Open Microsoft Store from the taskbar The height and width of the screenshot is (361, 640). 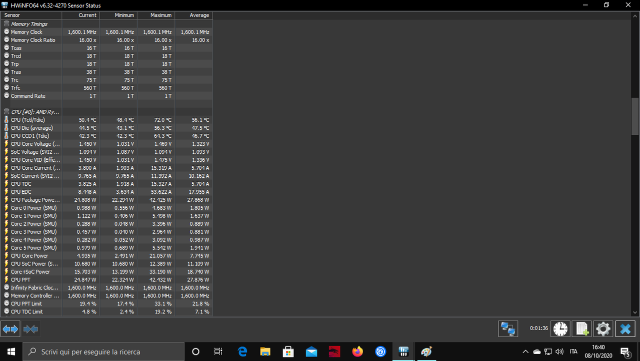click(x=288, y=352)
